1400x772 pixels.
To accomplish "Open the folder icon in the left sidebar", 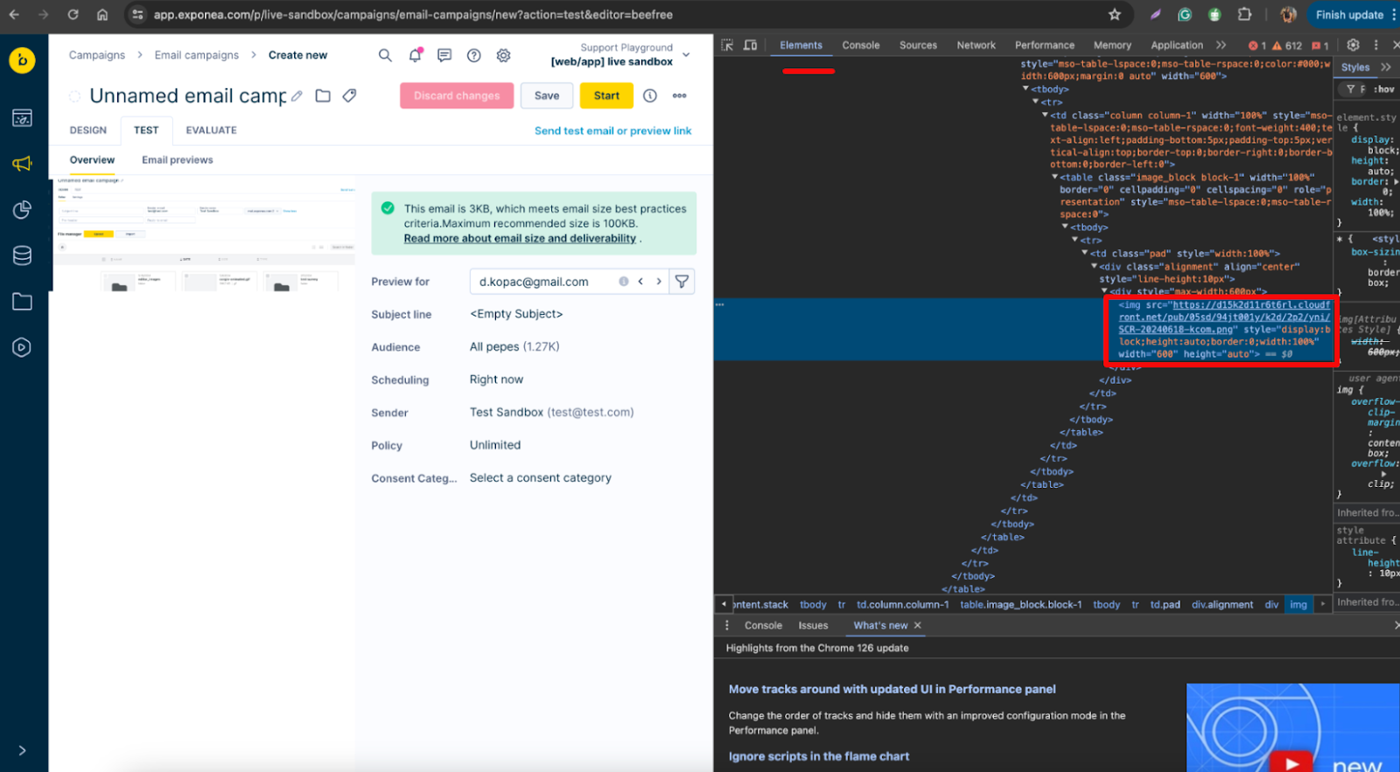I will pyautogui.click(x=23, y=302).
